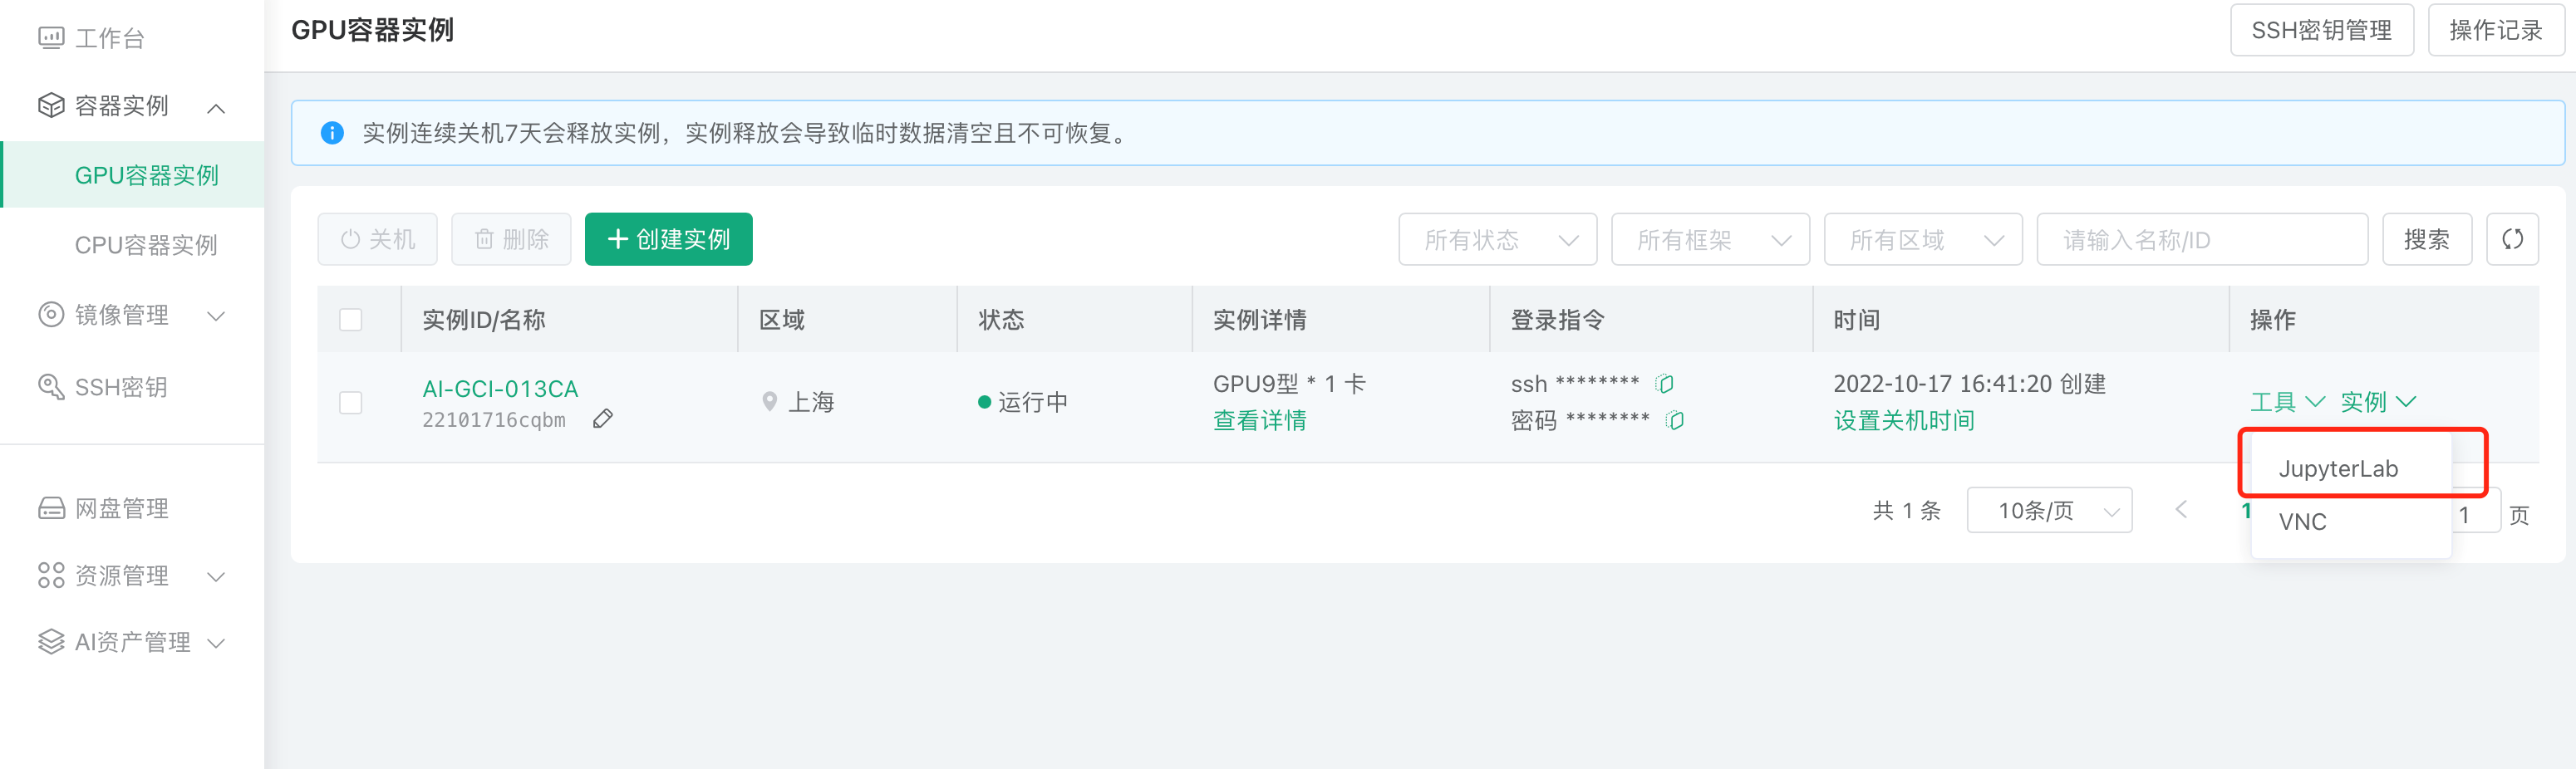Click the AI资产管理 layers icon
This screenshot has width=2576, height=769.
[50, 641]
